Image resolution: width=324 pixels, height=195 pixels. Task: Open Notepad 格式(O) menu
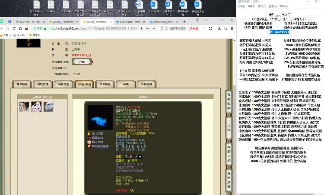pyautogui.click(x=262, y=6)
